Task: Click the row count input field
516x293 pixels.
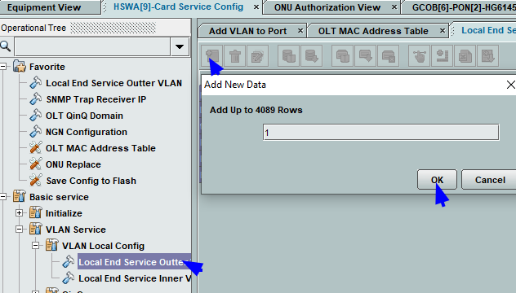Action: click(x=380, y=132)
